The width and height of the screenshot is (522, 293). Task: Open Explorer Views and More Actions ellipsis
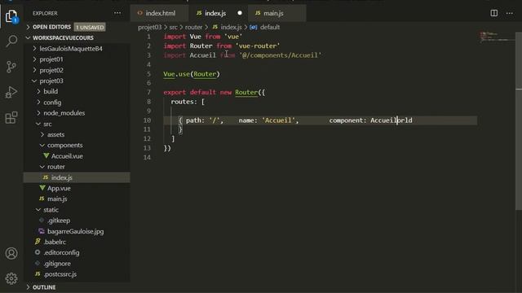[117, 13]
